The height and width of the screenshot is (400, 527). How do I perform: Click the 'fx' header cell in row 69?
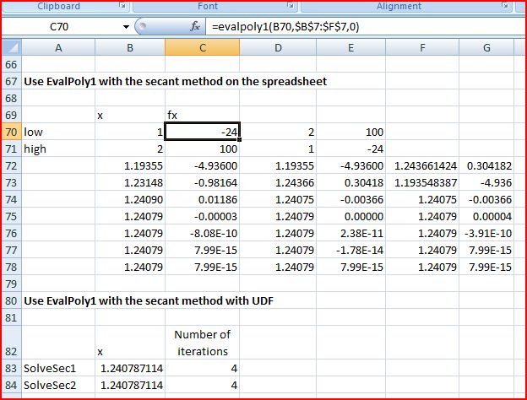coord(203,115)
